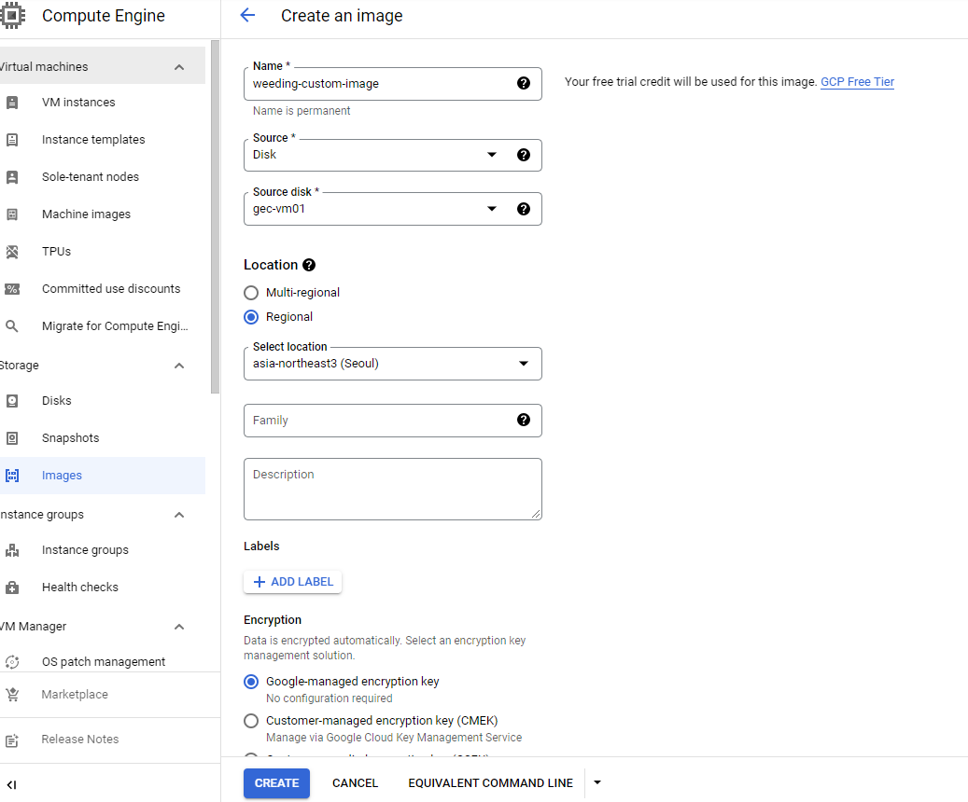Open the Location help tooltip
The height and width of the screenshot is (802, 968).
309,265
